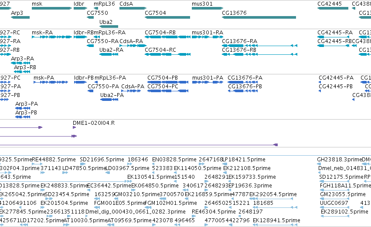The width and height of the screenshot is (371, 227).
Task: Click the RE46304.5prime EST label
Action: click(x=214, y=212)
